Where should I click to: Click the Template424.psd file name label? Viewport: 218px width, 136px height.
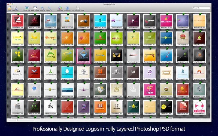150,79
